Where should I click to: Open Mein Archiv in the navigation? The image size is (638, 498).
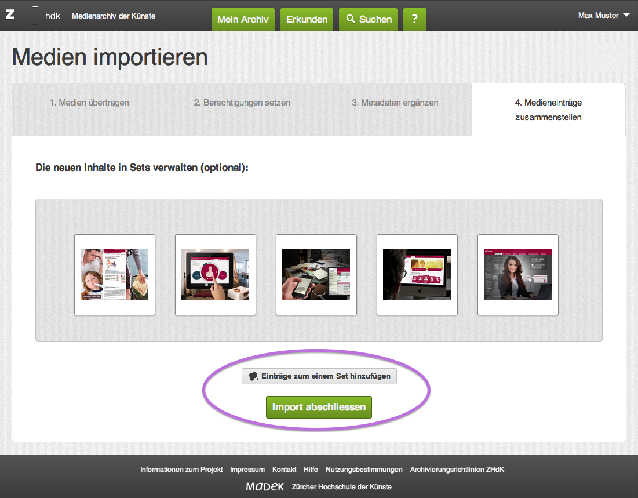click(243, 19)
